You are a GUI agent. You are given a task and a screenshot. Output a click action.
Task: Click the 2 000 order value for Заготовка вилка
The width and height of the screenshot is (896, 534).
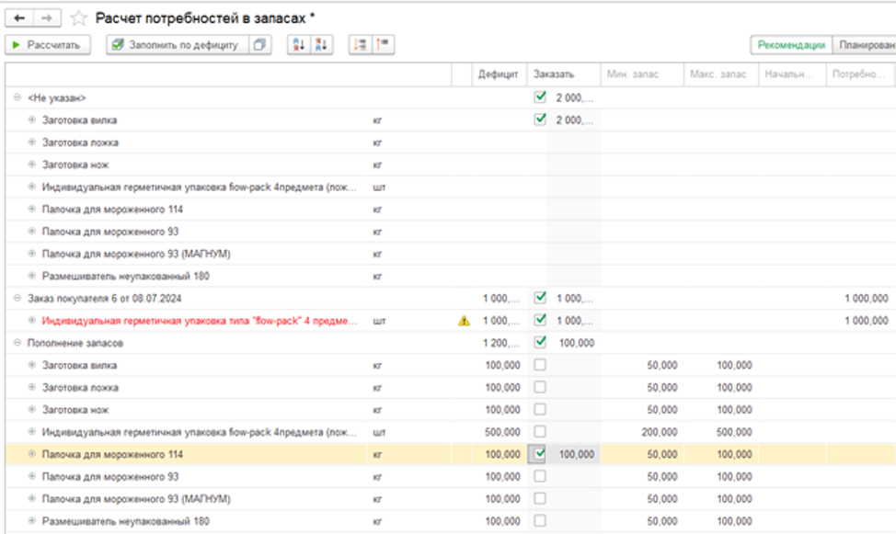coord(574,119)
